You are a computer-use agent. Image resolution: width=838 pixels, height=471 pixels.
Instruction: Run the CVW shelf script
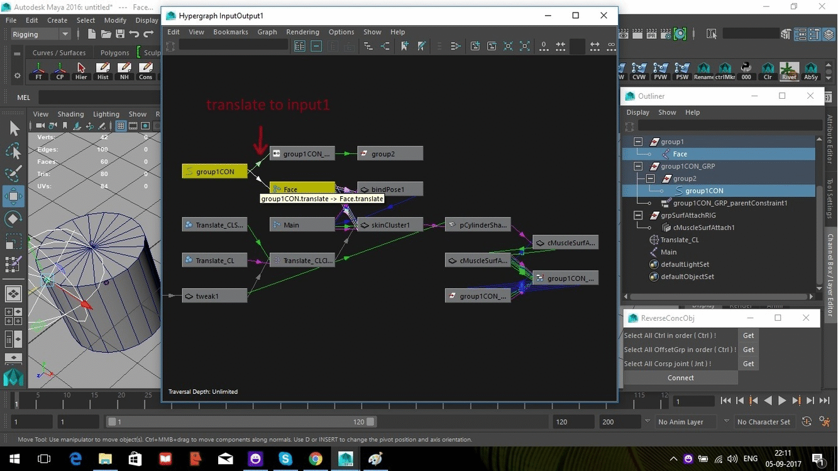click(639, 71)
